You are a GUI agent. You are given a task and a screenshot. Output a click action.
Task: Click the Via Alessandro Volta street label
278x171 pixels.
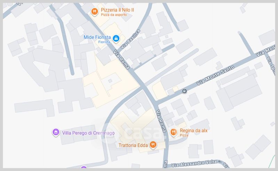[x=194, y=164]
